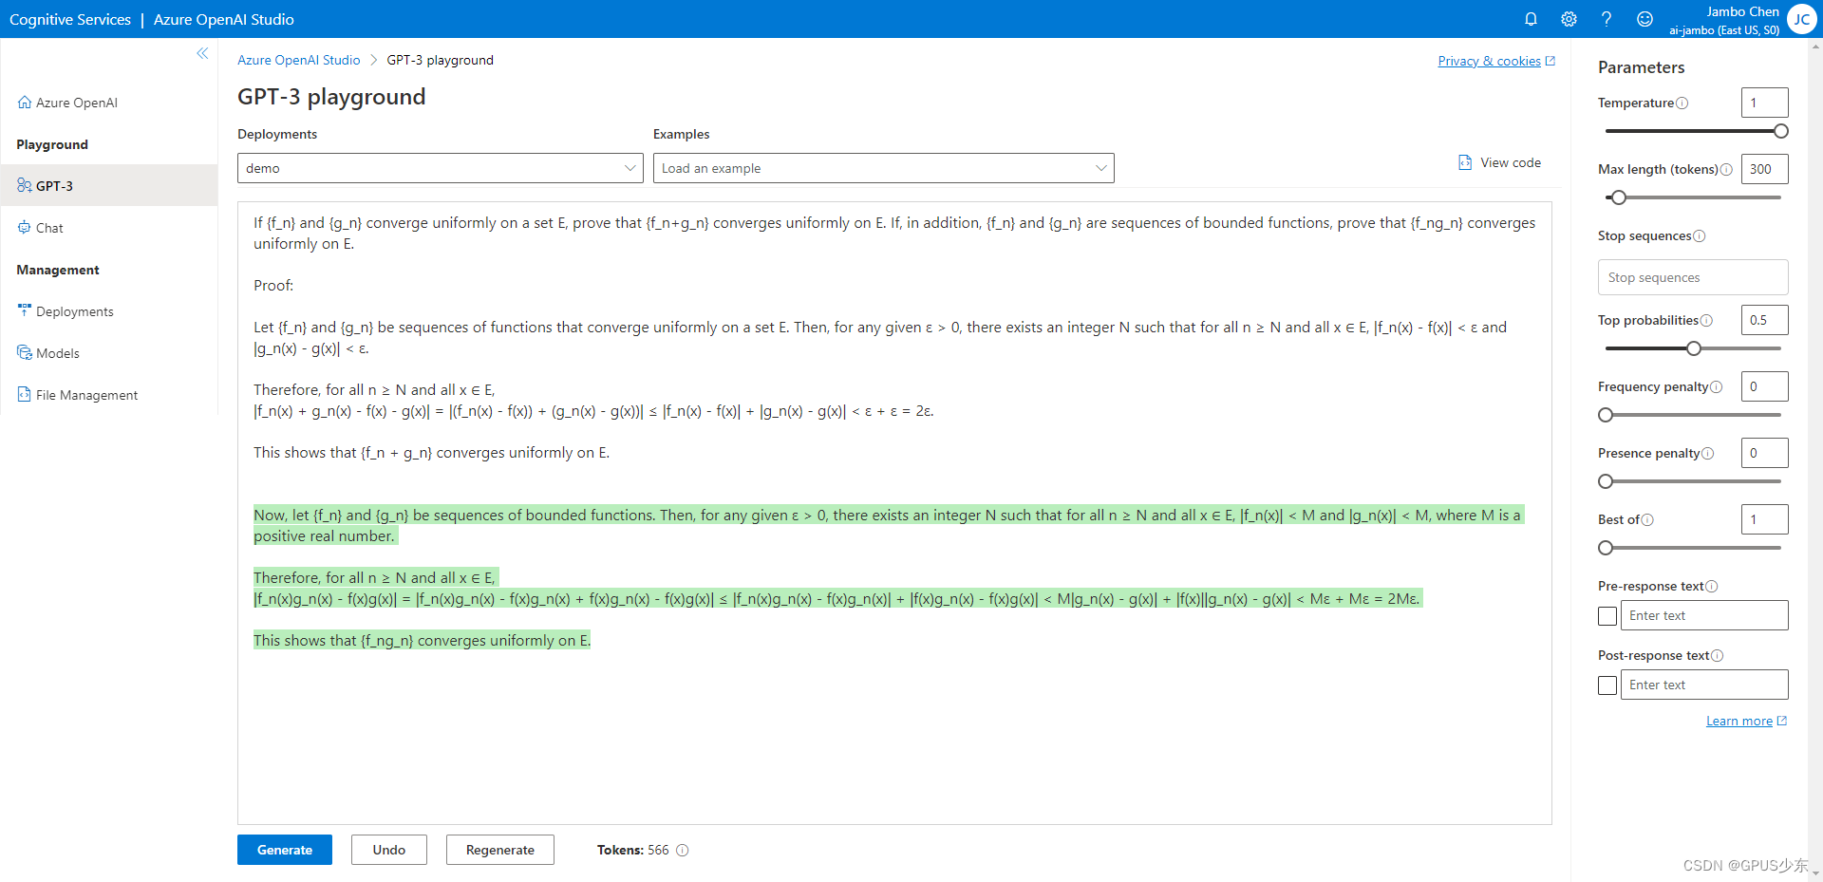Show Presence penalty info icon
This screenshot has height=882, width=1823.
click(x=1708, y=453)
